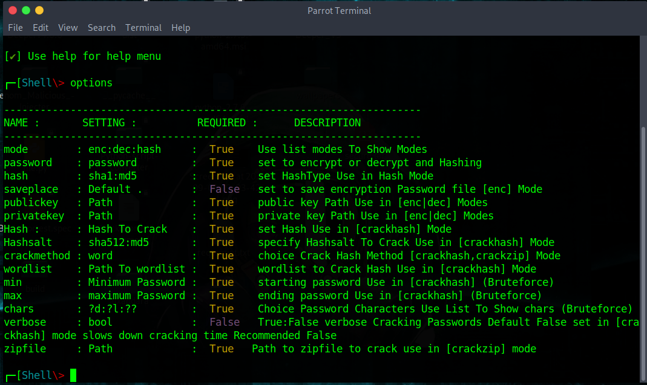Click the 'saveplace' option name
Image resolution: width=647 pixels, height=385 pixels.
[x=31, y=189]
